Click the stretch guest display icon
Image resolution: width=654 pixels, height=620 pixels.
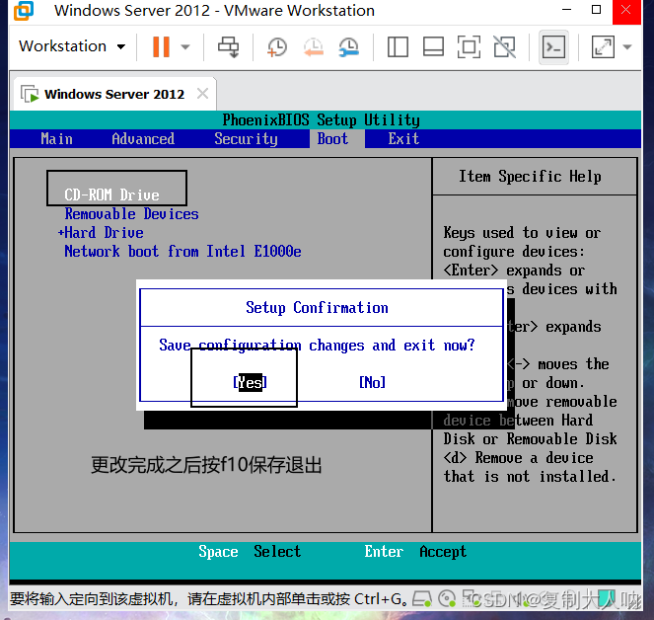pos(603,46)
